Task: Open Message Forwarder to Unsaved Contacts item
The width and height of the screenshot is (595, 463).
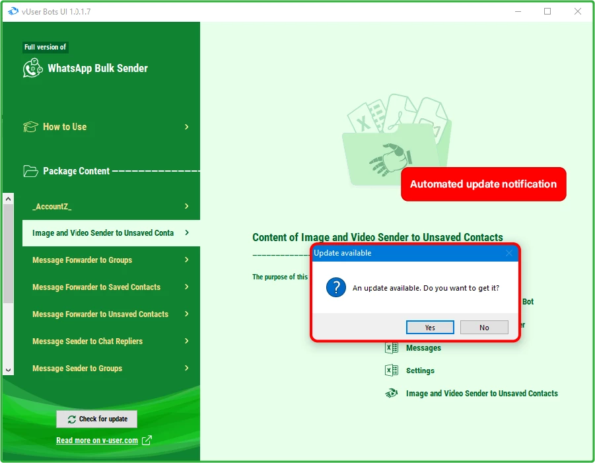Action: [111, 314]
